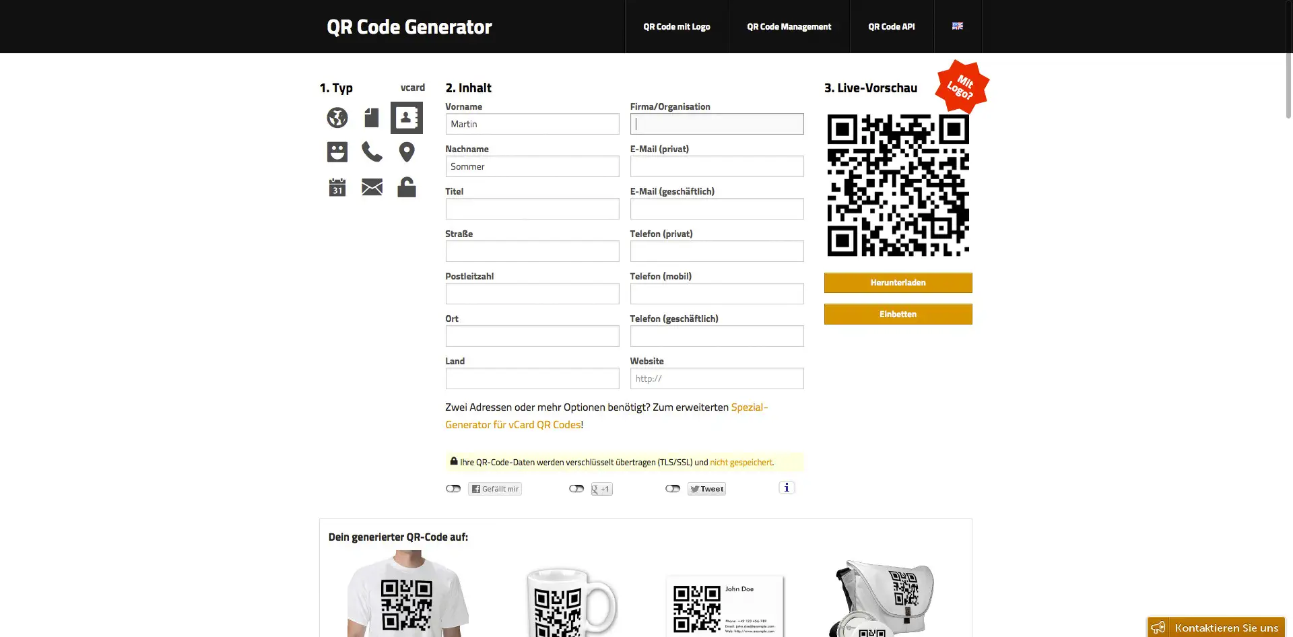Focus the Website http:// input field
Image resolution: width=1293 pixels, height=637 pixels.
coord(717,378)
